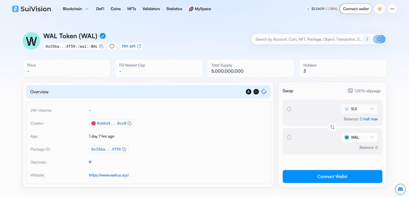Click the first black droplet DEX icon
Screen dimensions: 409x197
pyautogui.click(x=249, y=92)
